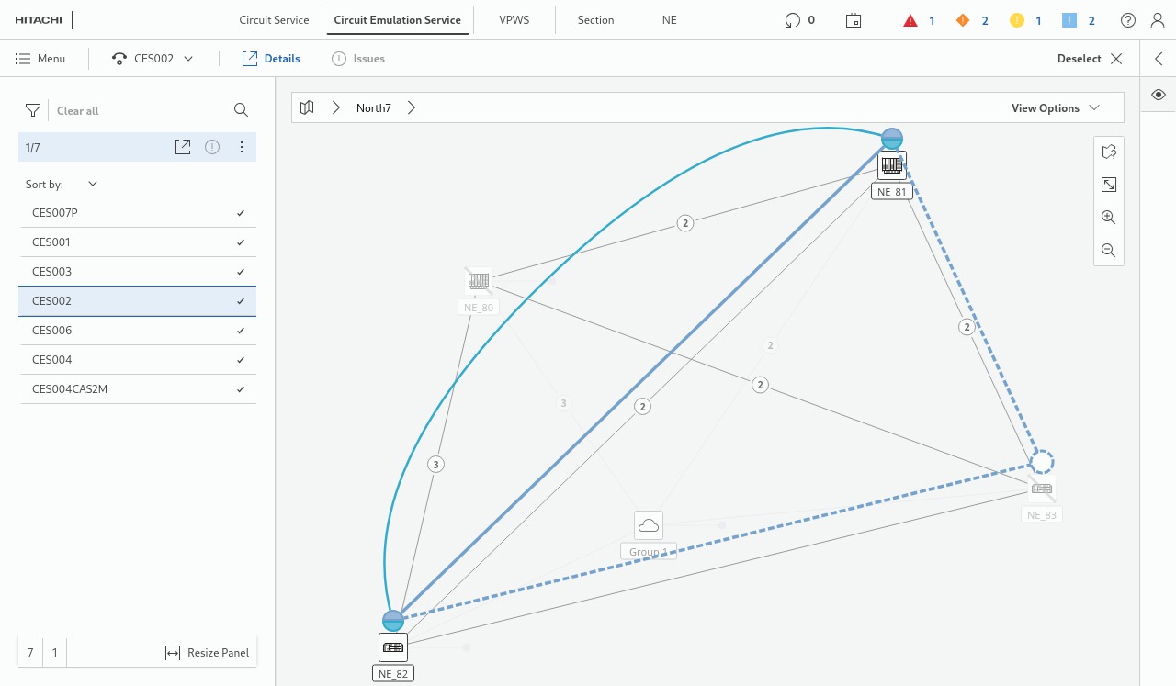This screenshot has height=686, width=1176.
Task: Zoom out on the topology map
Action: 1109,250
